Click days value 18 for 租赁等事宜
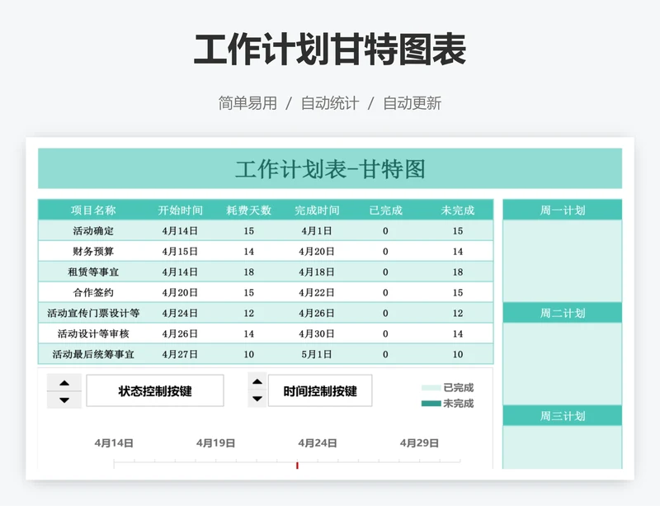This screenshot has width=660, height=506. click(249, 272)
